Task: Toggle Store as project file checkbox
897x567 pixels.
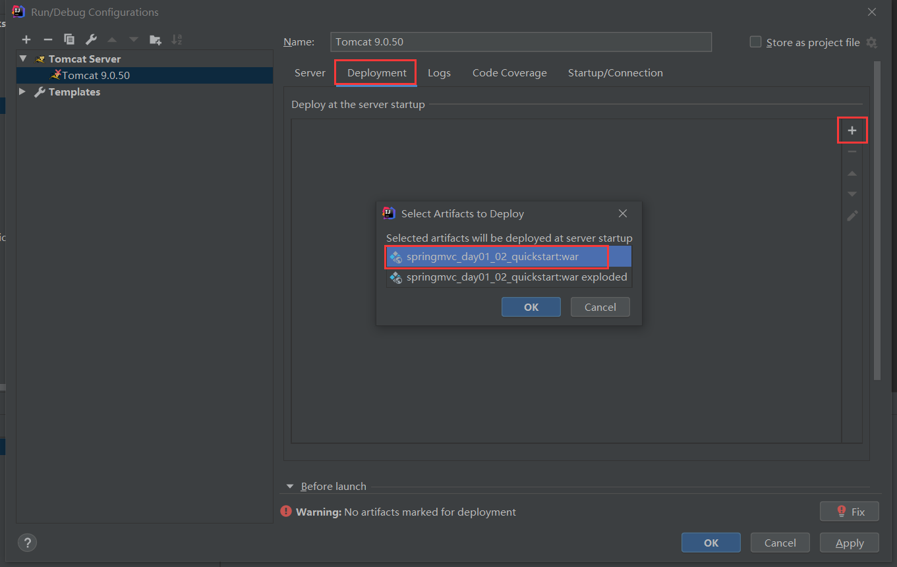Action: tap(755, 41)
